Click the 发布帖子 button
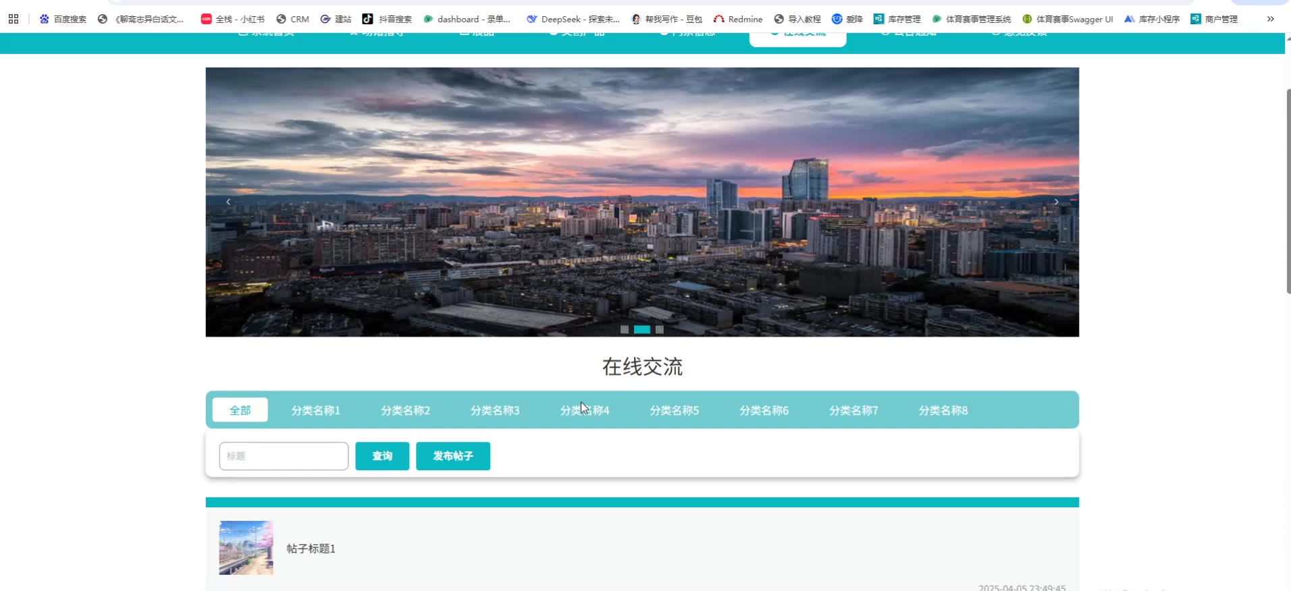This screenshot has height=591, width=1291. (x=453, y=456)
